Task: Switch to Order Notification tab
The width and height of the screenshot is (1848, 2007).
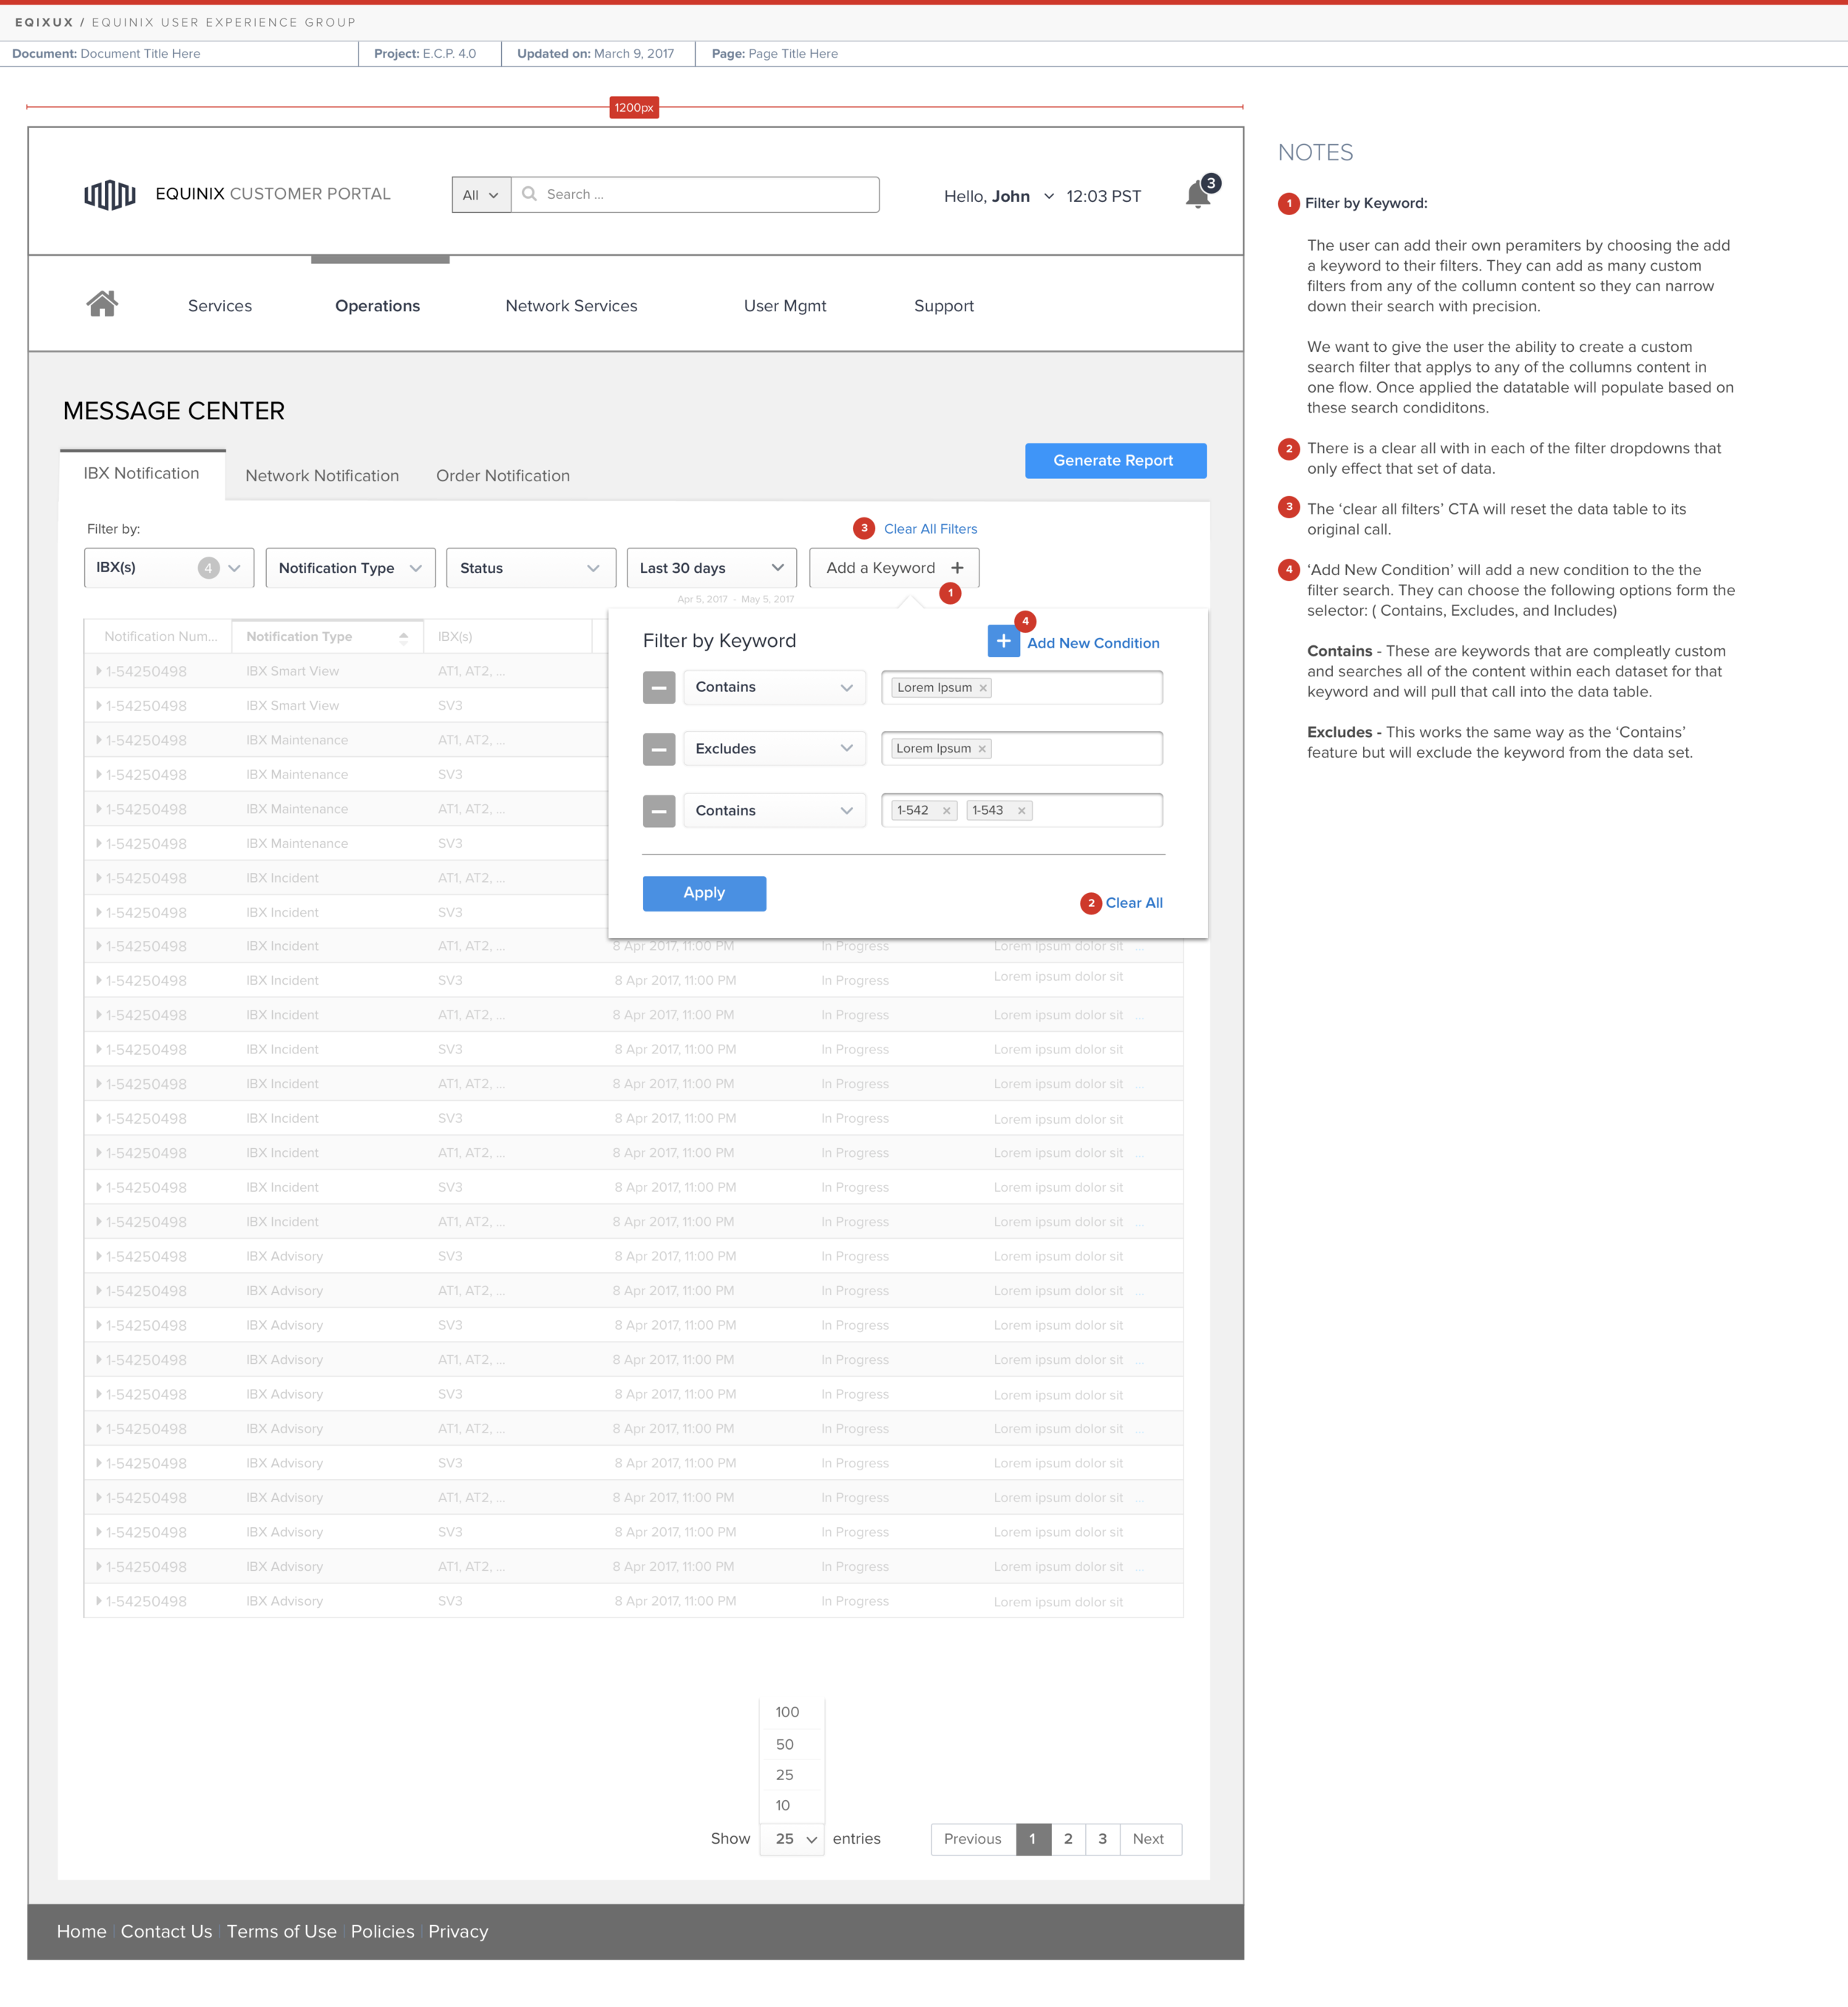Action: pyautogui.click(x=502, y=474)
